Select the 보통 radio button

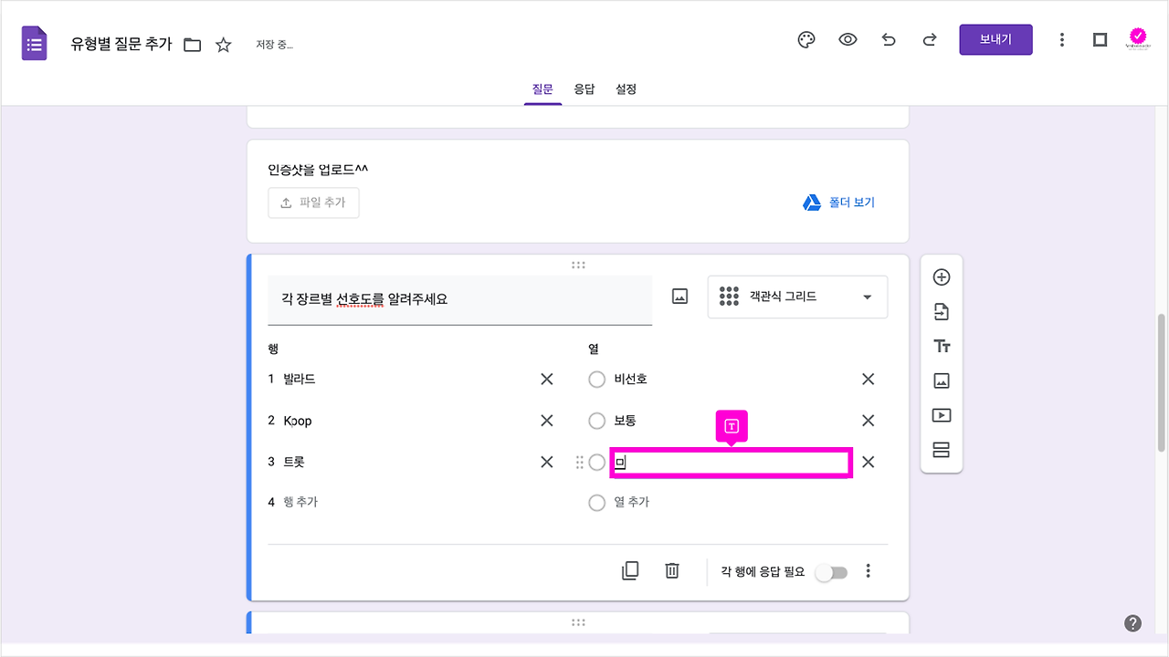pyautogui.click(x=597, y=420)
